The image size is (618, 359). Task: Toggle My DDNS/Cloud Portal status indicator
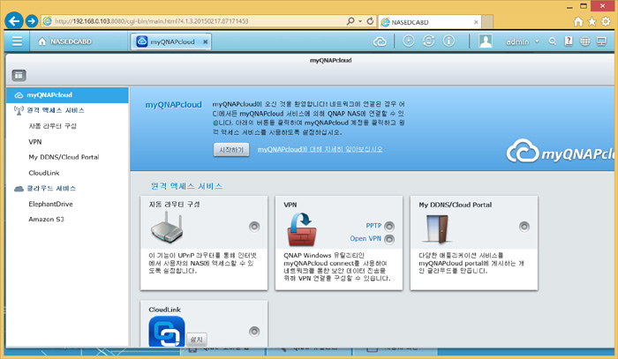[x=524, y=227]
